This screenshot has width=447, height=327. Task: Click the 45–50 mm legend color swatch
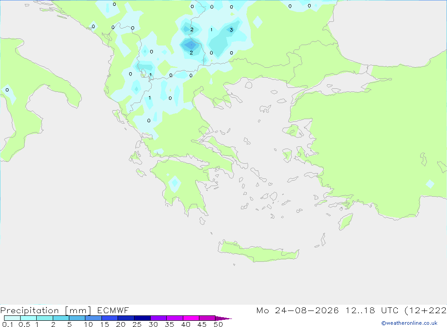(207, 318)
